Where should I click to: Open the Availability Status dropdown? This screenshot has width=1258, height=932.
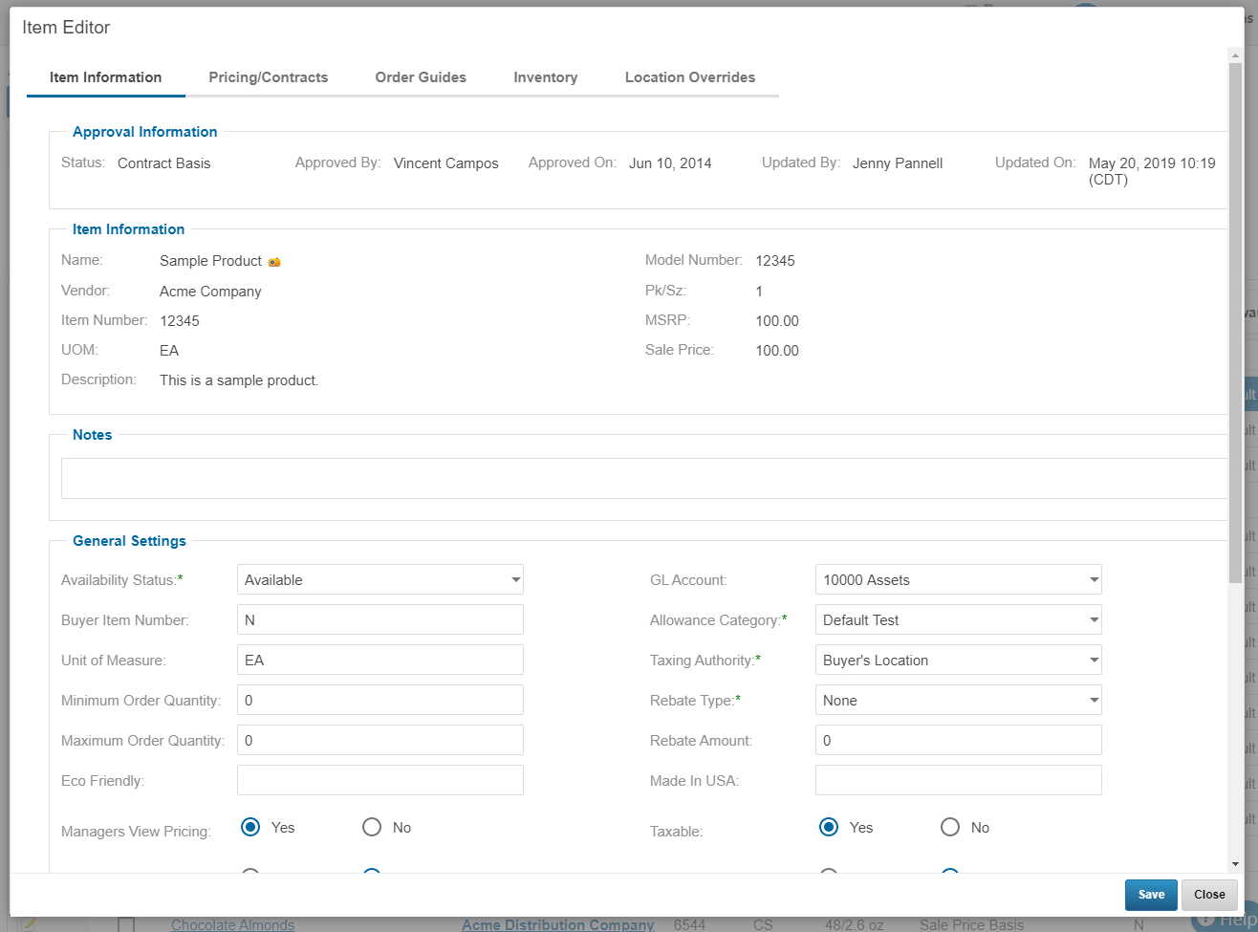[380, 580]
